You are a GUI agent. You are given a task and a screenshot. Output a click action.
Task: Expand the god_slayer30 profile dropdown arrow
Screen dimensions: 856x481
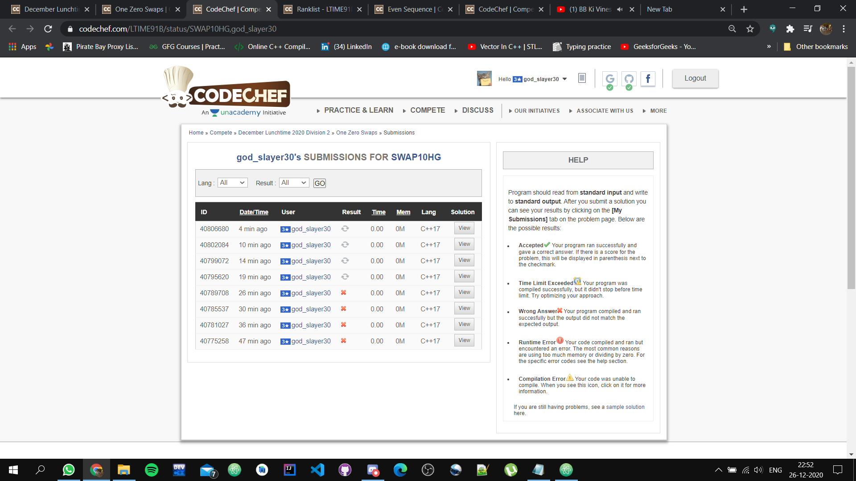pyautogui.click(x=565, y=78)
